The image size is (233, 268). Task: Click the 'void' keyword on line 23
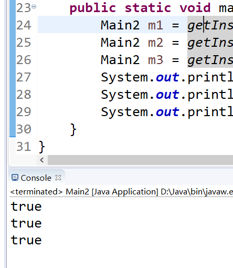pos(195,8)
